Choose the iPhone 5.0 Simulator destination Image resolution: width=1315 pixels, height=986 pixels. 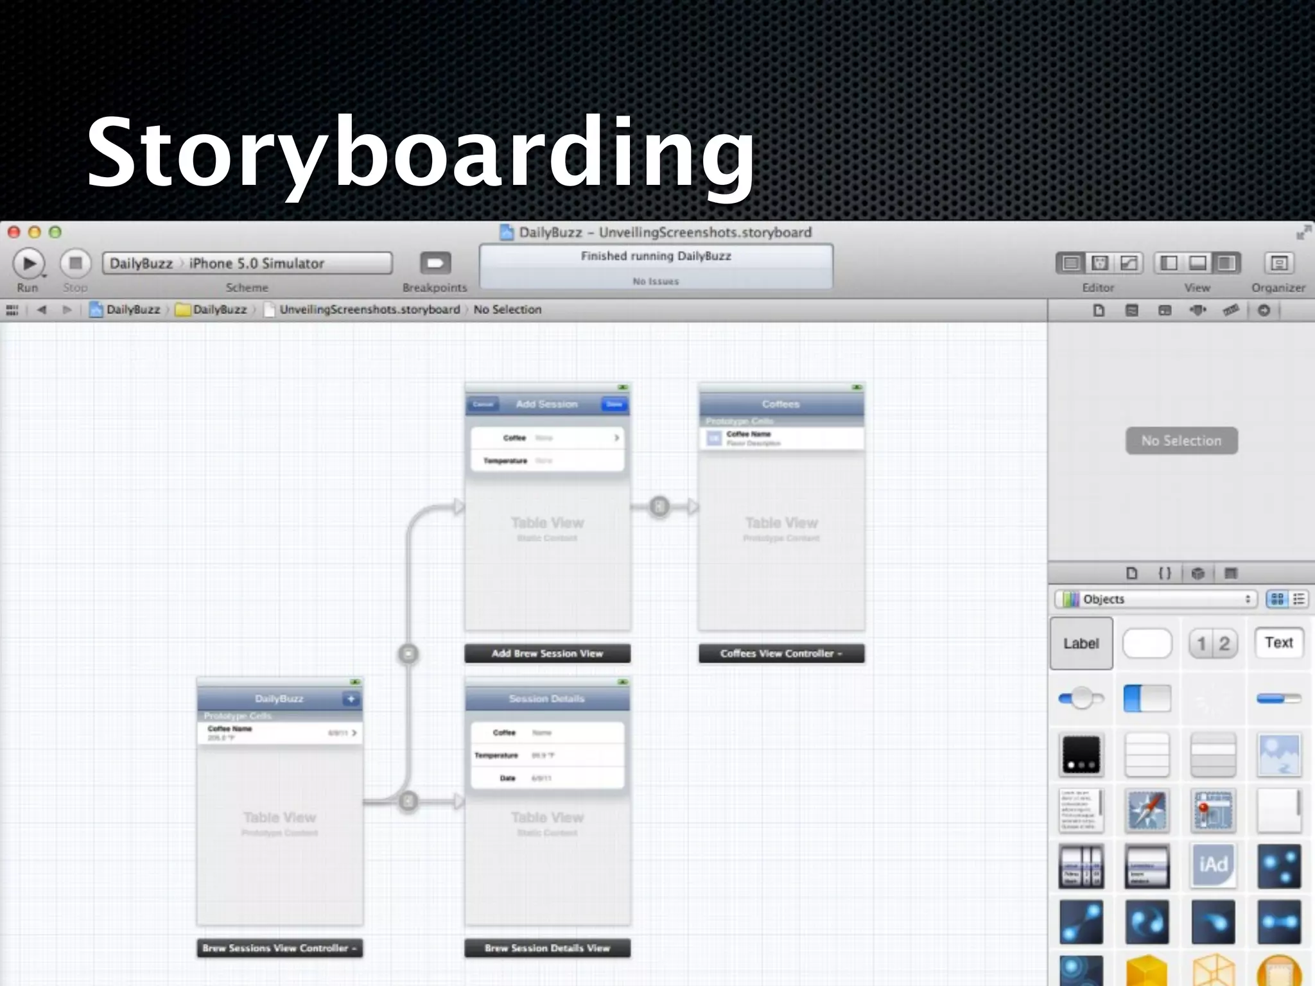point(256,263)
